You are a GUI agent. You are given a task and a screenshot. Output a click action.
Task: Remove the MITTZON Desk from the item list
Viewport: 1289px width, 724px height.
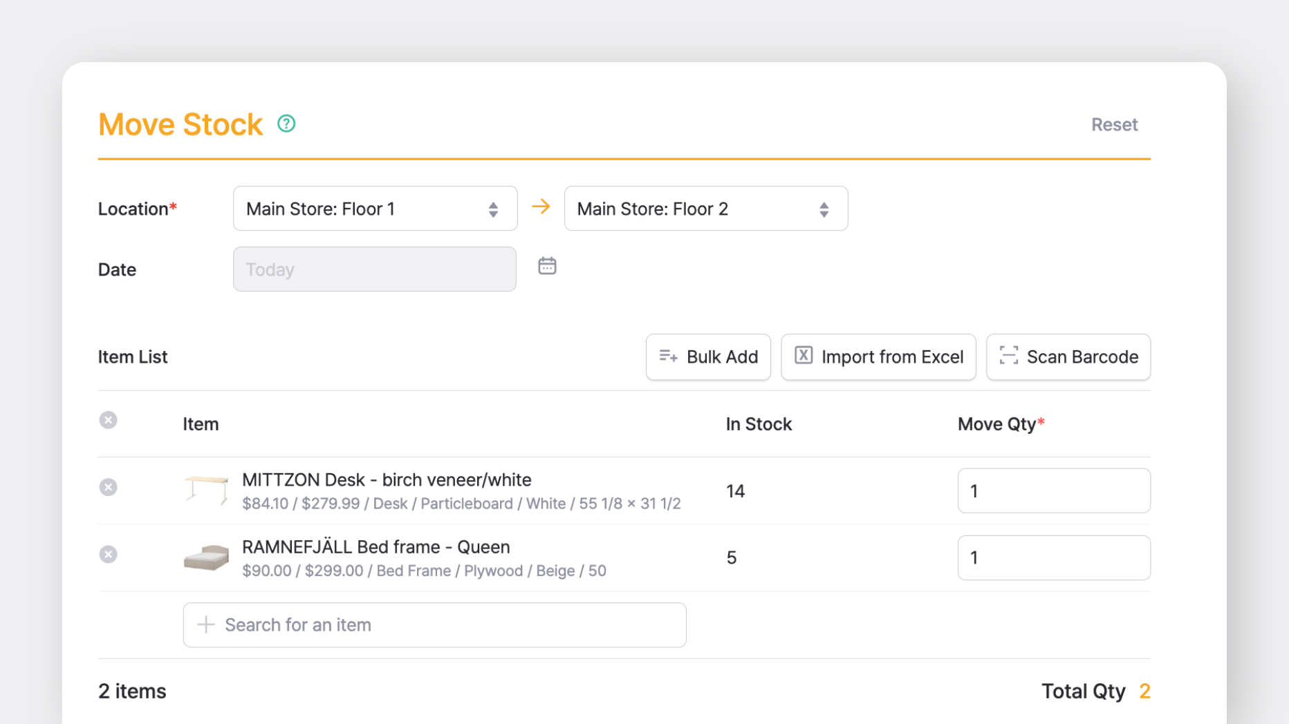click(x=108, y=487)
